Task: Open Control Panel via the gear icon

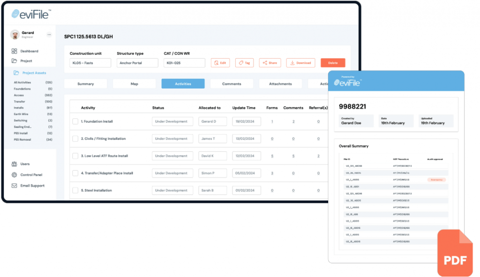Action: click(14, 176)
